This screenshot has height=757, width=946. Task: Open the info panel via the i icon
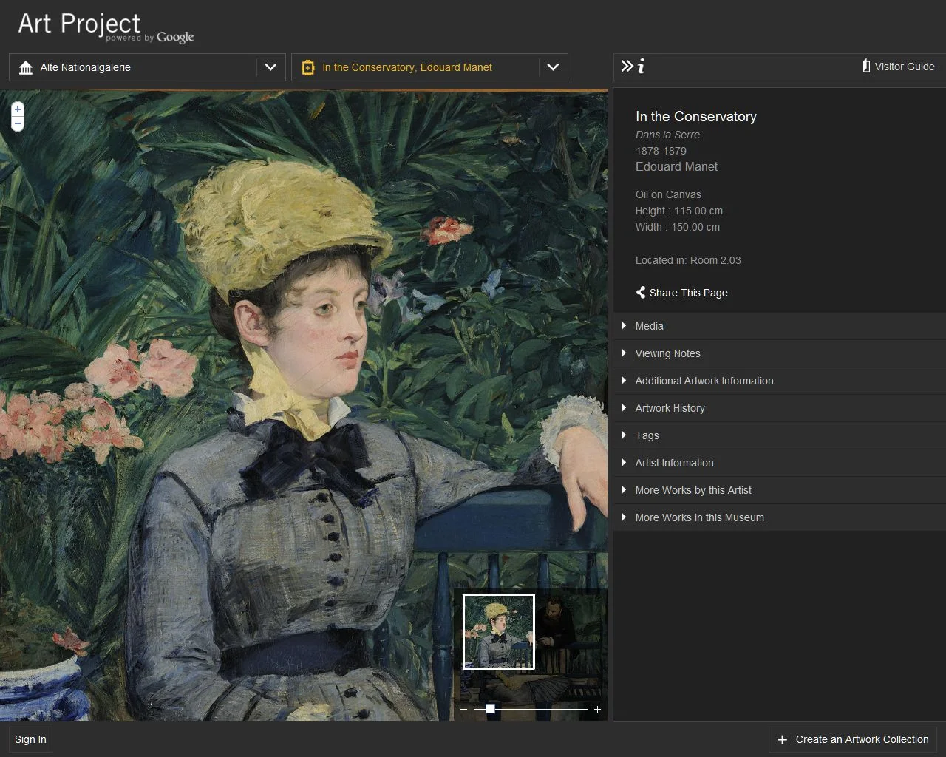642,67
